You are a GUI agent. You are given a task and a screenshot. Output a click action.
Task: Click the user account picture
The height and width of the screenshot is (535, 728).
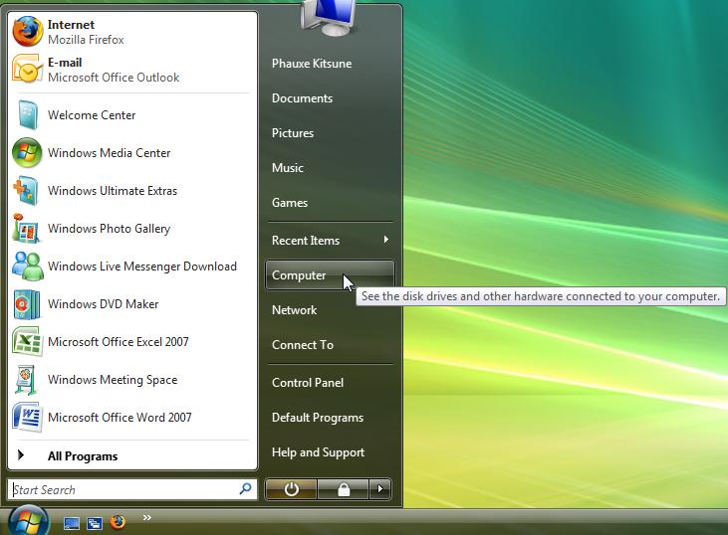click(x=330, y=18)
